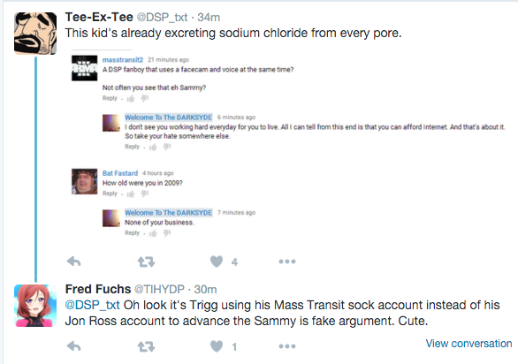
Task: Open Fred Fuchs's anime avatar
Action: [x=35, y=306]
